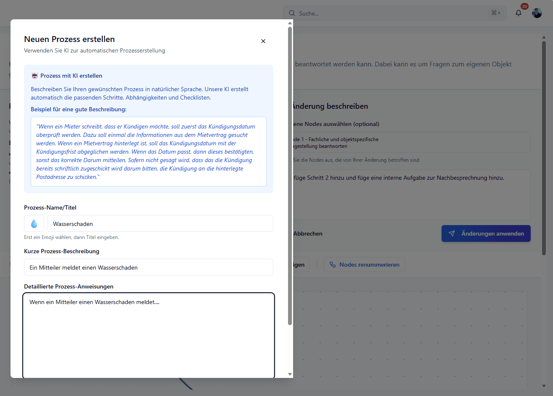Click Änderungen anwenden button
553x396 pixels.
pyautogui.click(x=486, y=233)
